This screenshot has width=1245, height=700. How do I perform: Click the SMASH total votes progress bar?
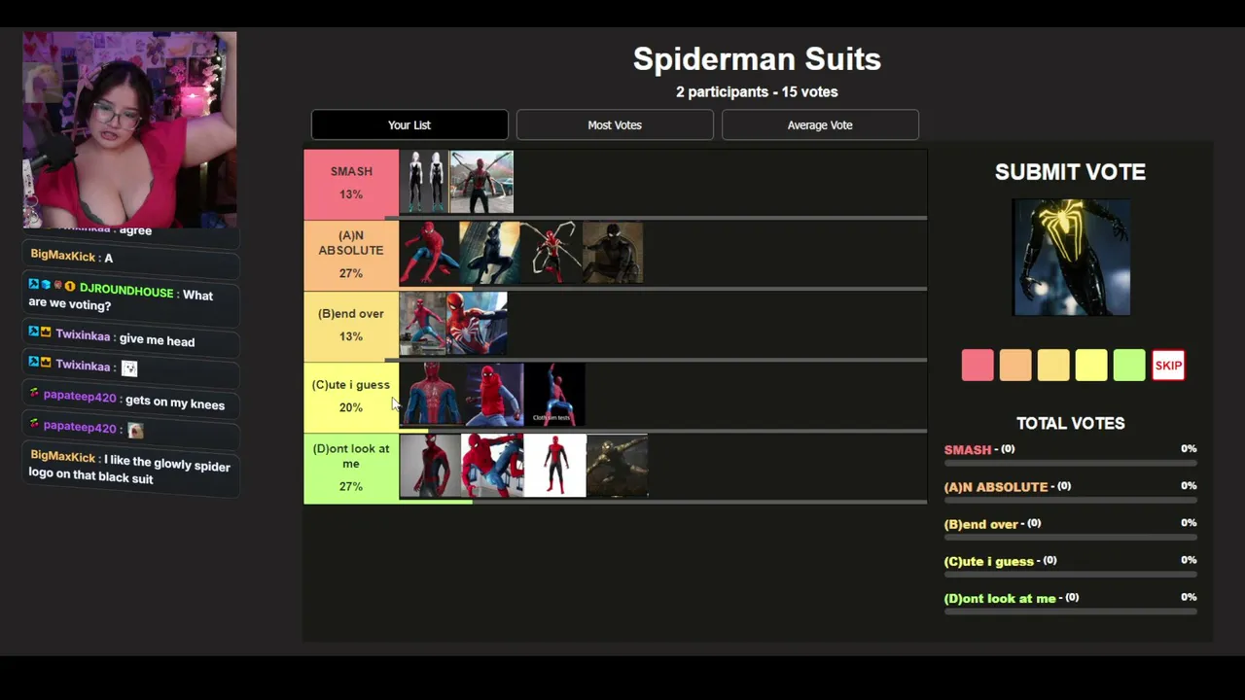pos(1070,463)
